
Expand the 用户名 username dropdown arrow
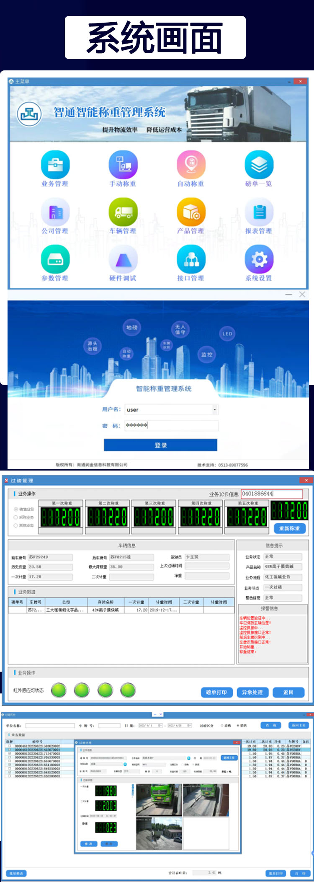[x=215, y=409]
